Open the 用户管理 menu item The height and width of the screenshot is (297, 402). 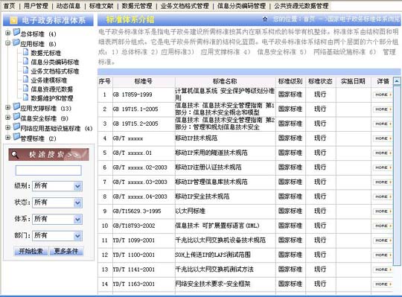(36, 6)
